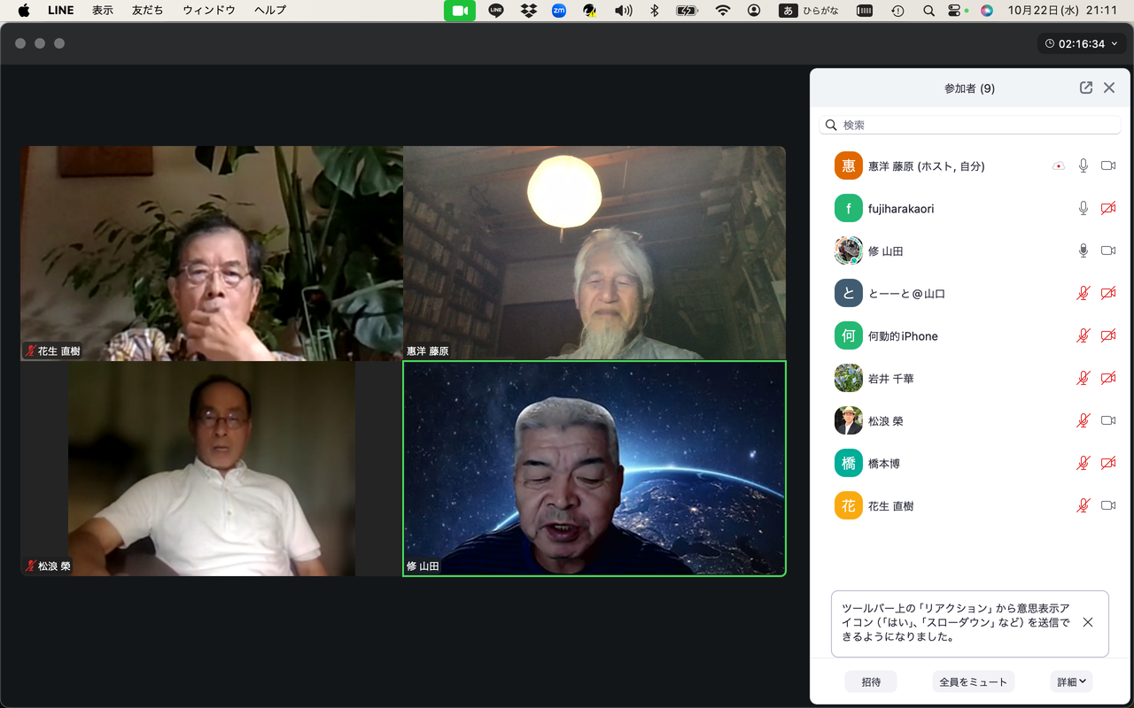The width and height of the screenshot is (1134, 708).
Task: Unmute 松浪 榮 microphone in list
Action: (1083, 420)
